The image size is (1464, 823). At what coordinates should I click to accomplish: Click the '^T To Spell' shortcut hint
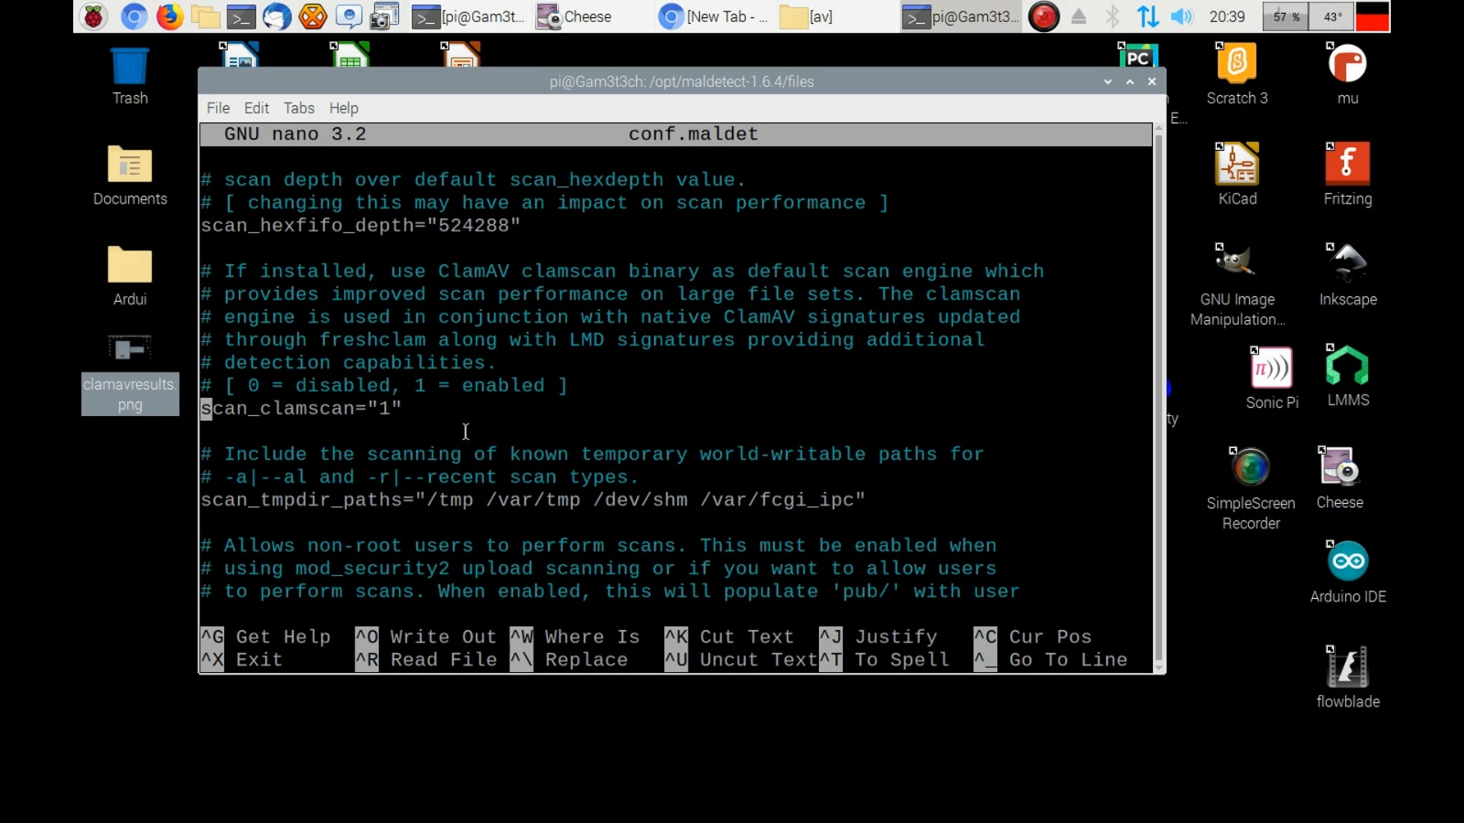884,659
